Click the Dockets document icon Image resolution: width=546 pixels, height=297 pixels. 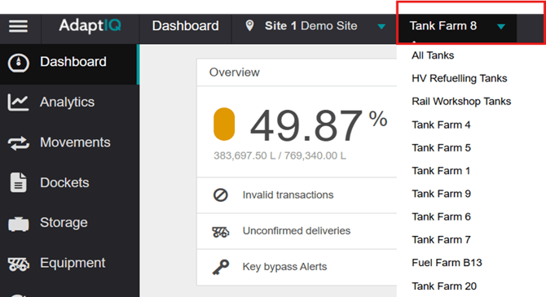pos(18,182)
